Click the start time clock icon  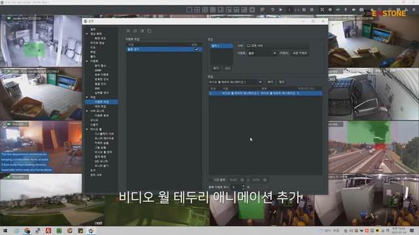[242, 180]
